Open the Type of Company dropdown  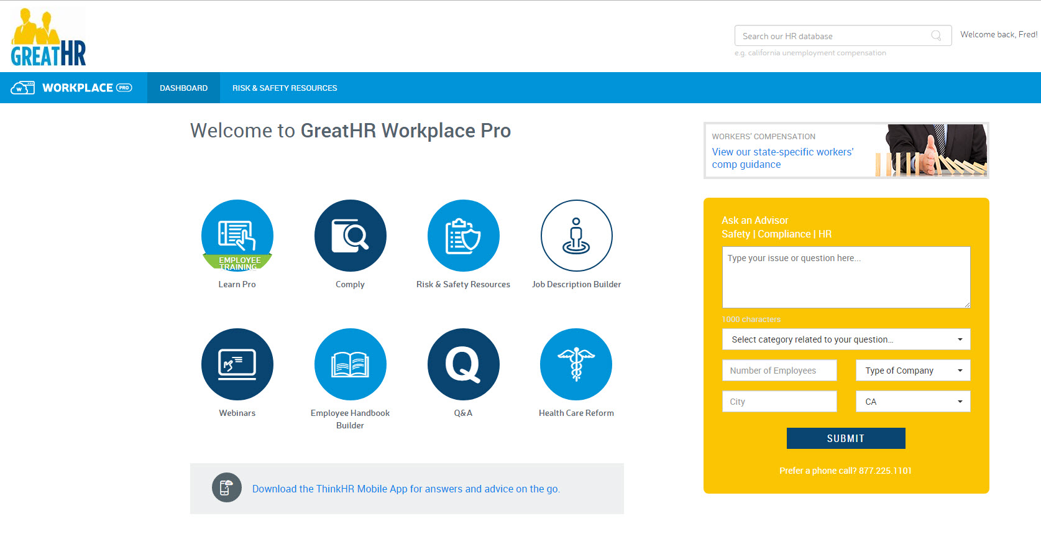point(913,371)
